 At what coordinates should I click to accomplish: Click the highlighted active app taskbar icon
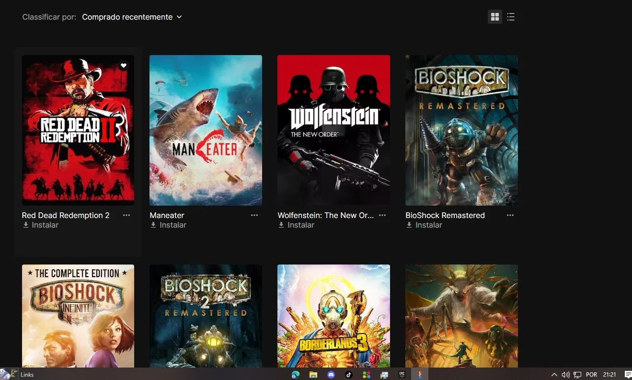[419, 374]
